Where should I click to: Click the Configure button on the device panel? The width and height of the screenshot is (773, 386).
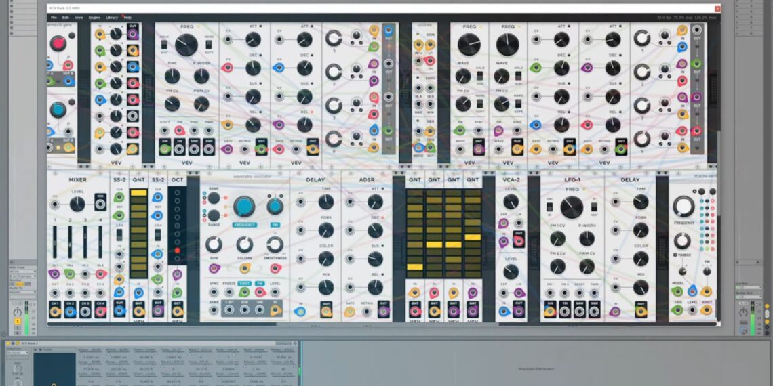[x=283, y=343]
